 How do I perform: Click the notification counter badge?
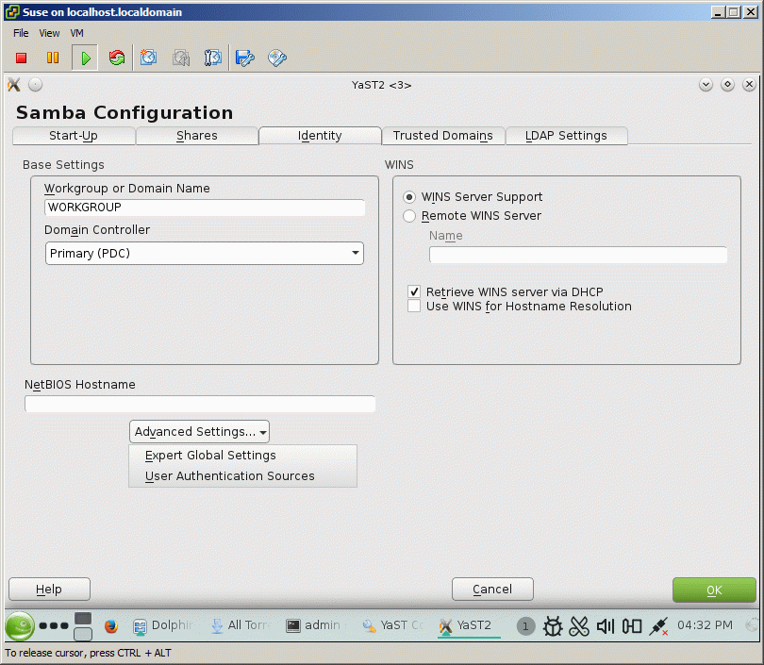[525, 626]
